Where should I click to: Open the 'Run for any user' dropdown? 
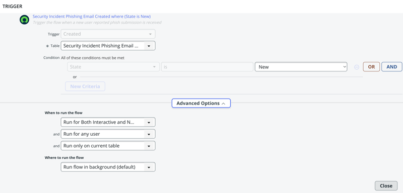coord(108,134)
